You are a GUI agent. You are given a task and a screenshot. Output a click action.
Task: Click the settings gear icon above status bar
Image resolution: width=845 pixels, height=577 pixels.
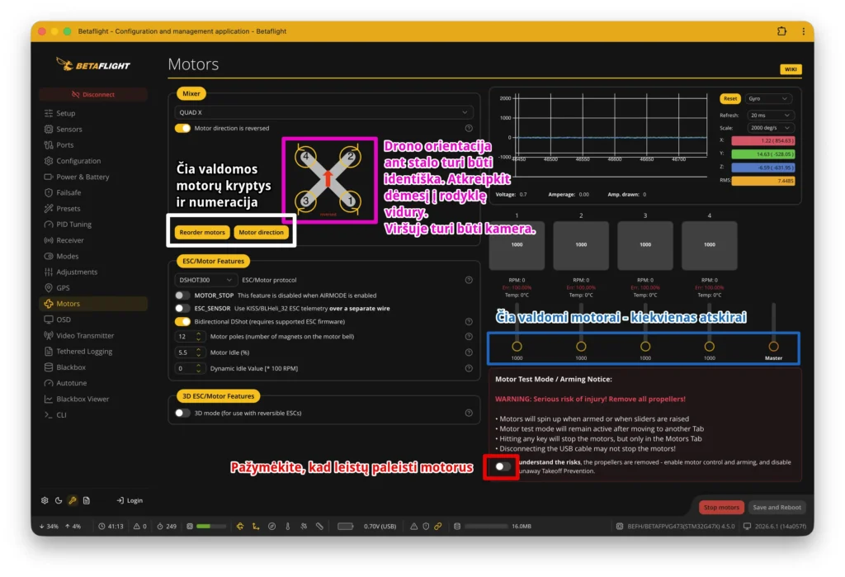(x=45, y=500)
